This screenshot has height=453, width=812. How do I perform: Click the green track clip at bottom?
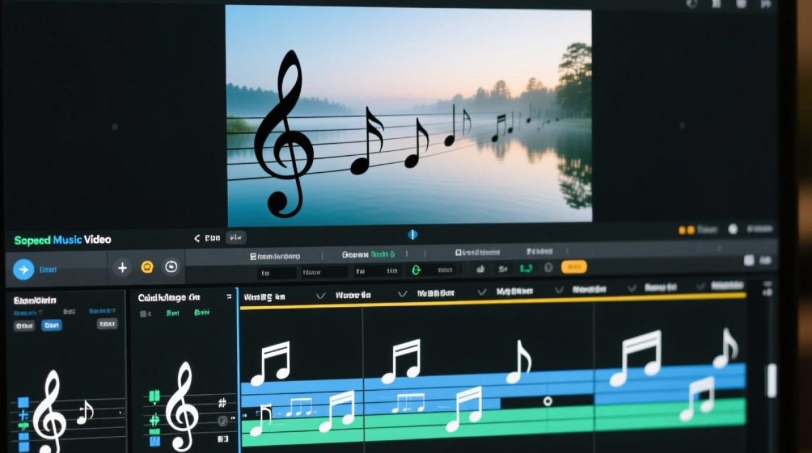pos(493,423)
